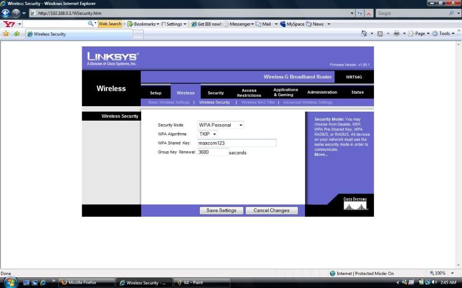This screenshot has width=462, height=288.
Task: Click the WPA Shared Key field
Action: click(x=237, y=143)
